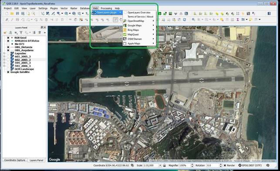Click the Open Project folder icon
The image size is (280, 171).
pos(12,13)
